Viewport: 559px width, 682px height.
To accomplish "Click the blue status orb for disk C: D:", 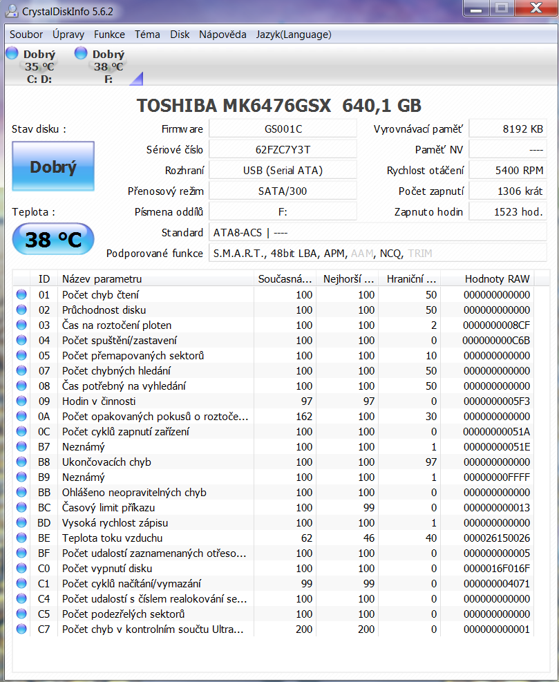I will click(x=12, y=53).
